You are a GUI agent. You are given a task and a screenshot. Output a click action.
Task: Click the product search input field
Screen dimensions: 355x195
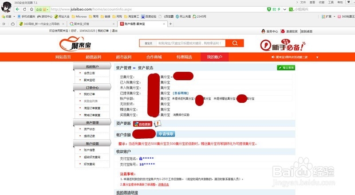pos(191,43)
